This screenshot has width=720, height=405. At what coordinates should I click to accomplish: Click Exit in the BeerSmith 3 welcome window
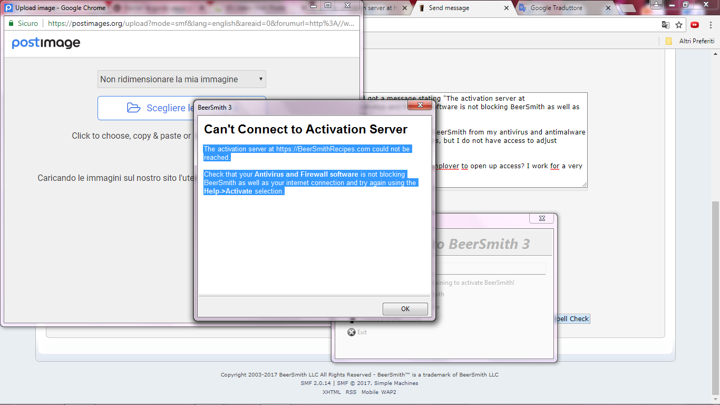coord(357,332)
